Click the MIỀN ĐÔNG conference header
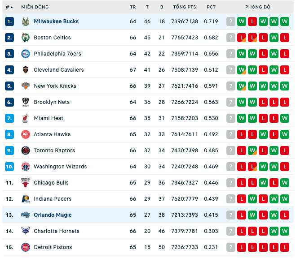The height and width of the screenshot is (258, 296). [x=35, y=7]
